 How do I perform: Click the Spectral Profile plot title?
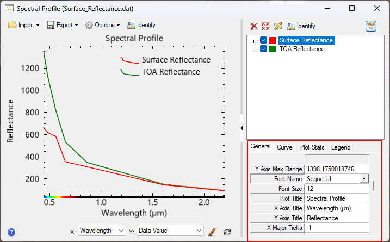[134, 38]
